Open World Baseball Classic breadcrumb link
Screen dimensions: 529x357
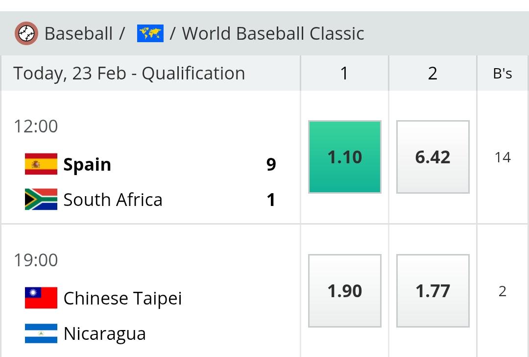(x=273, y=33)
